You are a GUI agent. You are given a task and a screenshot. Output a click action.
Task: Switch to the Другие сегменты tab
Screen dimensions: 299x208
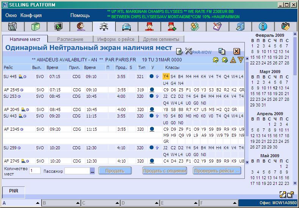click(161, 39)
